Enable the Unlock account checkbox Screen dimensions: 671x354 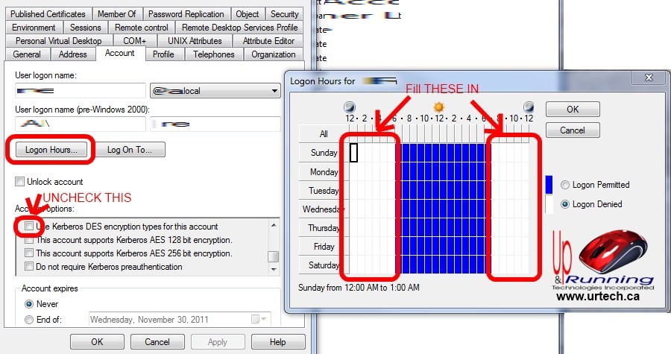[20, 182]
